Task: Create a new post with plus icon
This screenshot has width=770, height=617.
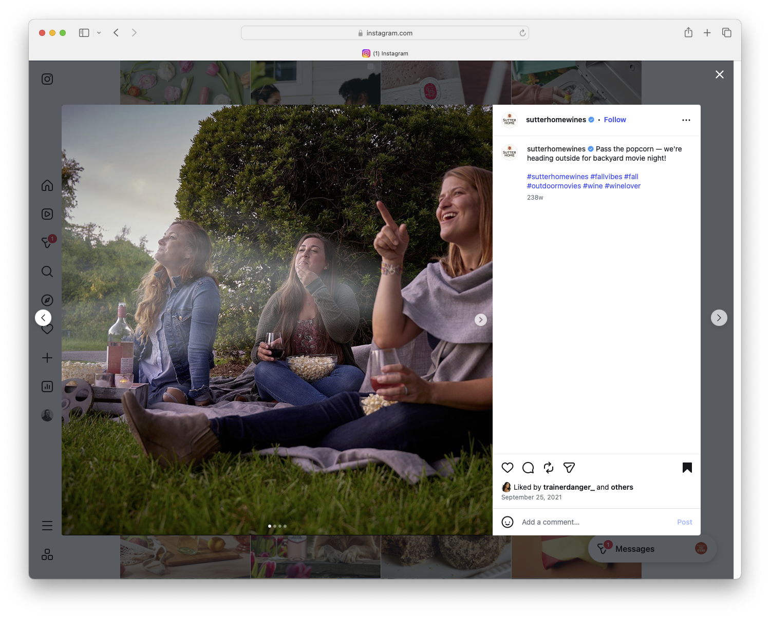Action: pos(47,358)
